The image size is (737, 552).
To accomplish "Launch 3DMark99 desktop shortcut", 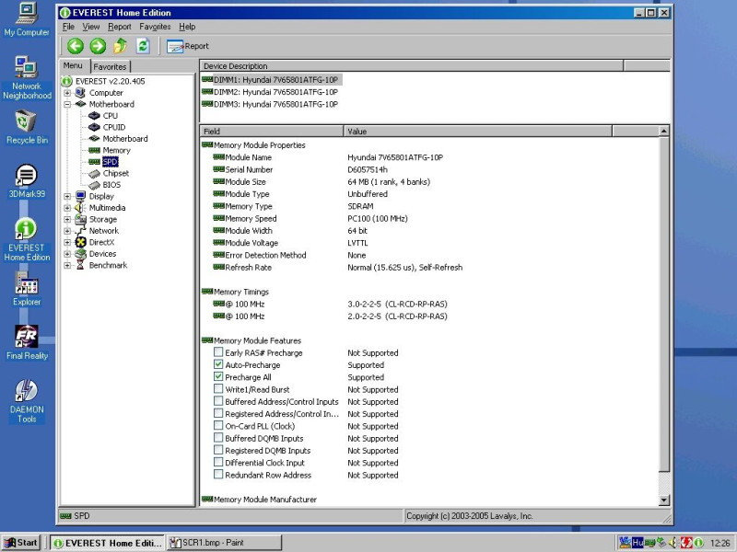I will coord(27,181).
